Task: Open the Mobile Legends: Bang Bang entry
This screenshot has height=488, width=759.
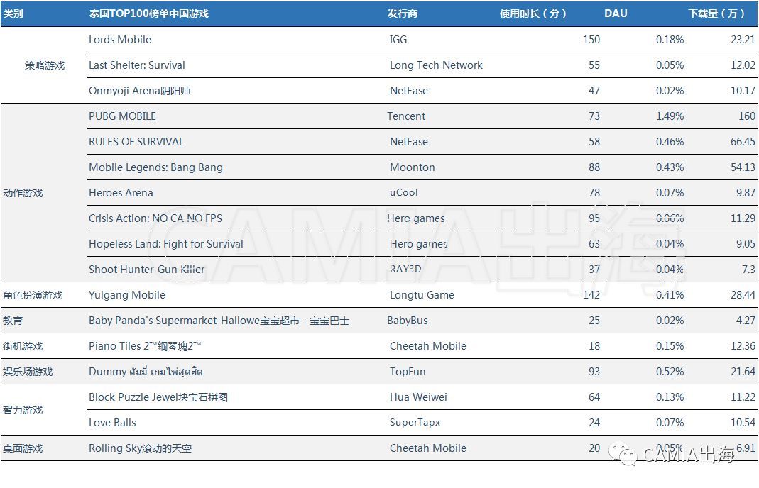Action: (155, 167)
